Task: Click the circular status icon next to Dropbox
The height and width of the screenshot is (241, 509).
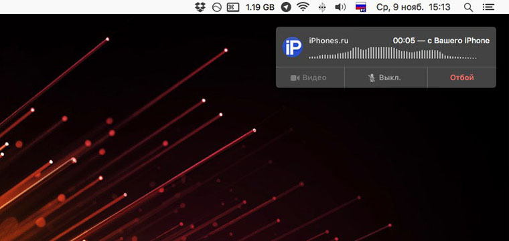Action: [x=216, y=7]
